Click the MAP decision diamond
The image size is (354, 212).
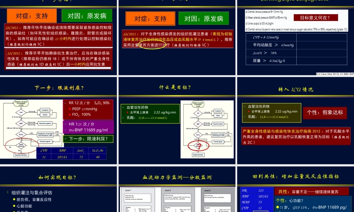[20, 123]
